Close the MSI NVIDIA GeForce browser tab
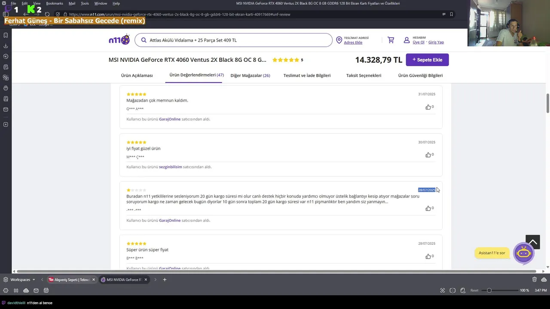Viewport: 550px width, 309px height. tap(146, 280)
